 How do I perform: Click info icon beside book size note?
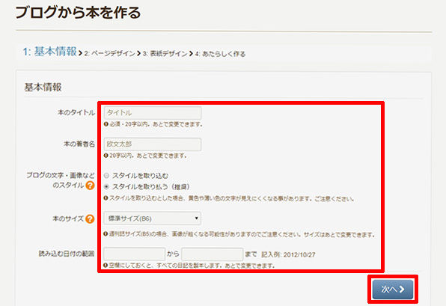coord(106,234)
